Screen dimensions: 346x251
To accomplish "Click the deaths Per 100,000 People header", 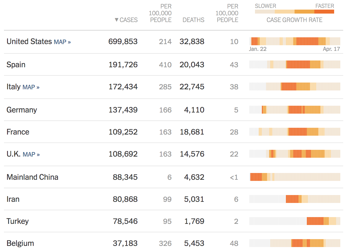I will pyautogui.click(x=227, y=13).
